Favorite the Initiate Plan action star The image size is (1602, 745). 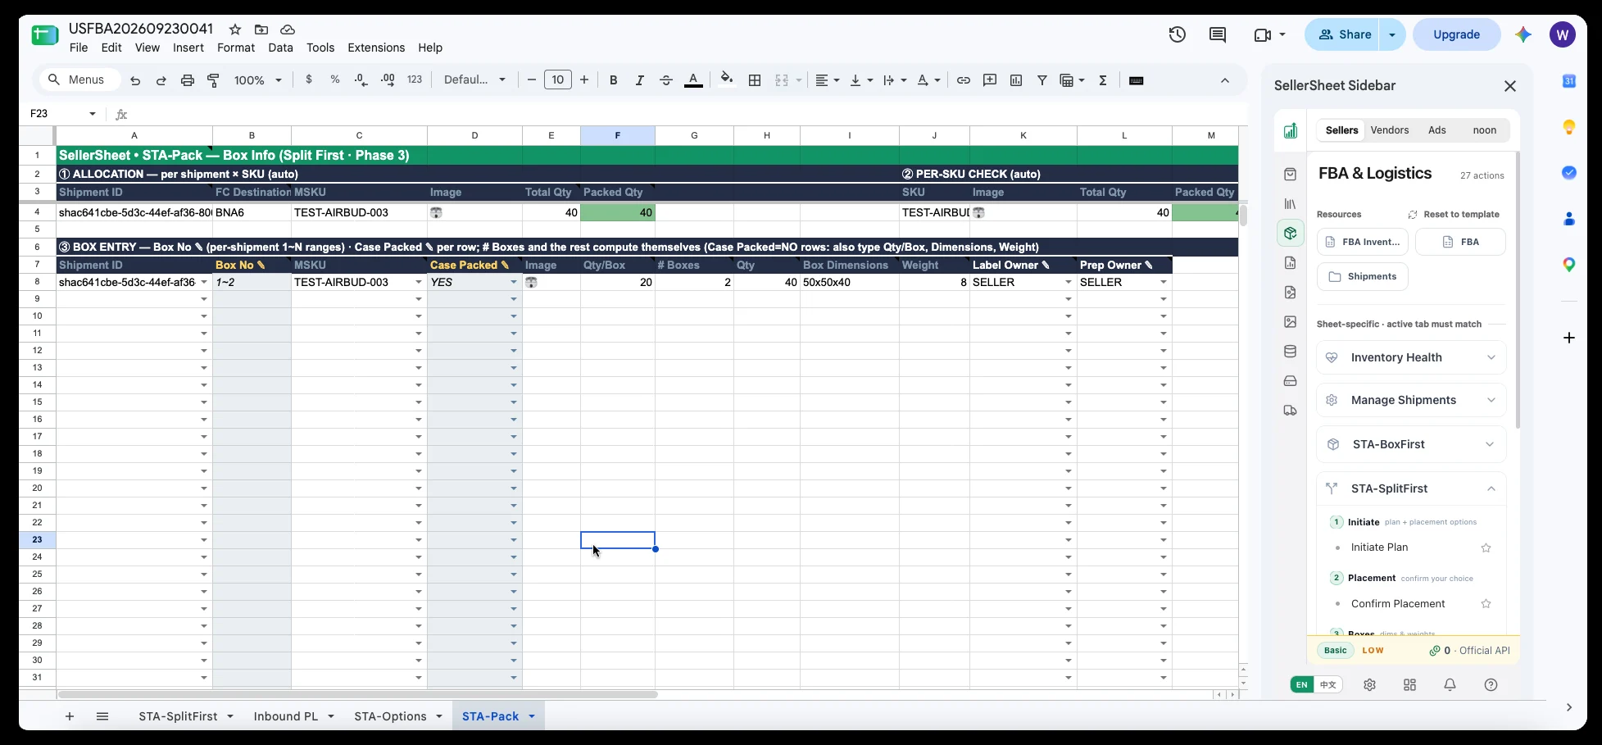tap(1486, 547)
